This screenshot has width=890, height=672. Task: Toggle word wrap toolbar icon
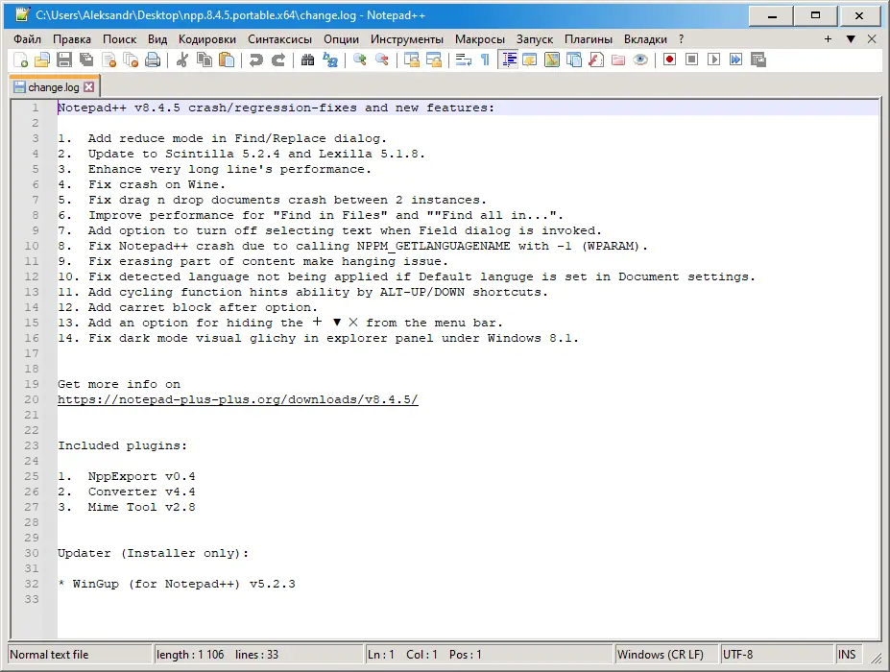(463, 60)
